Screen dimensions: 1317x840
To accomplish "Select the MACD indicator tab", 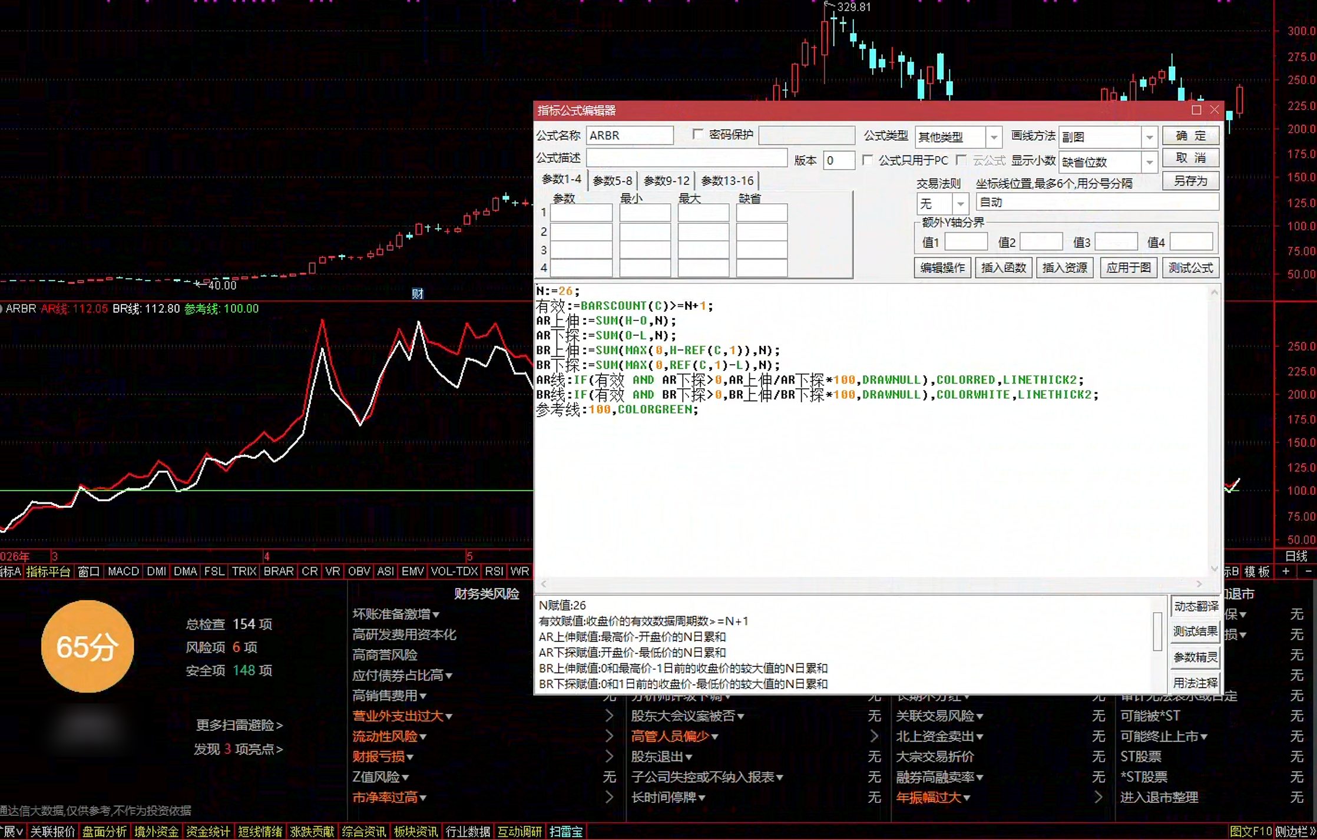I will tap(123, 571).
